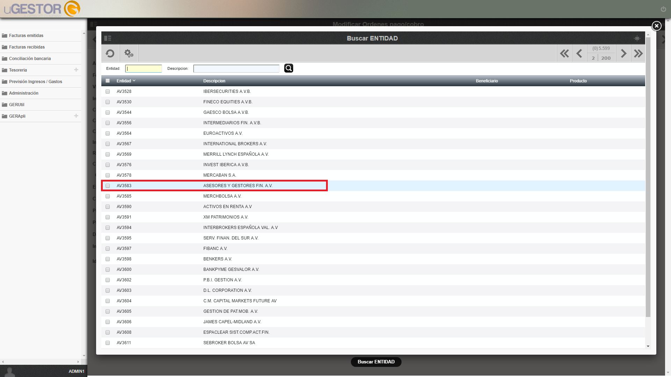Open the Administración menu item
Viewport: 671px width, 377px height.
tap(24, 93)
